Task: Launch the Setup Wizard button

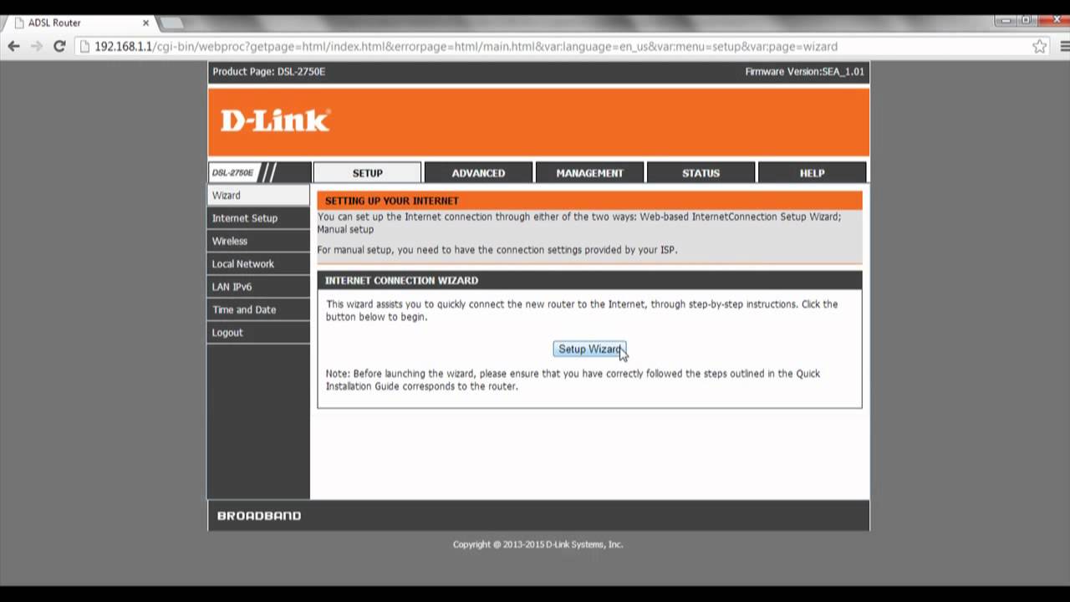Action: coord(589,349)
